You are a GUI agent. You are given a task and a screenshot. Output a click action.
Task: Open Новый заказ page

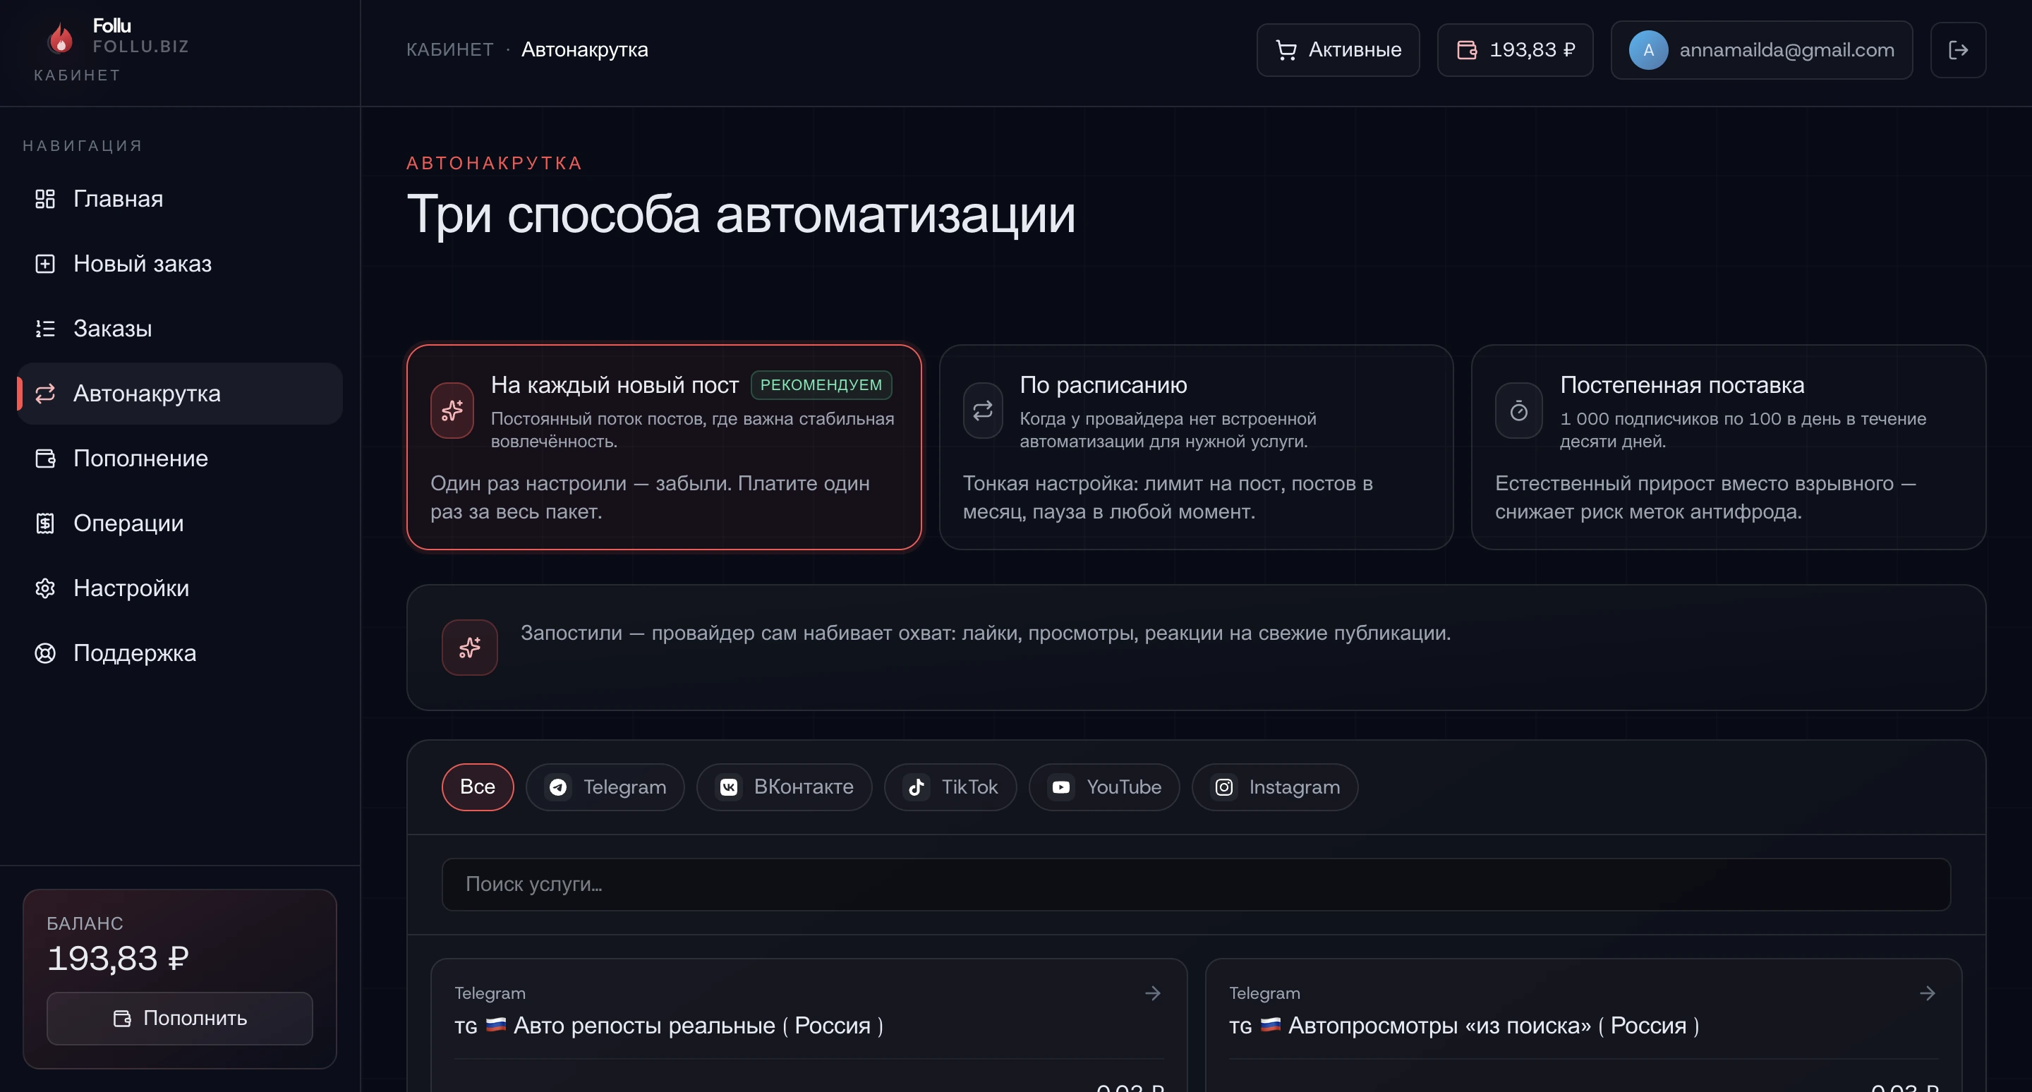tap(180, 263)
